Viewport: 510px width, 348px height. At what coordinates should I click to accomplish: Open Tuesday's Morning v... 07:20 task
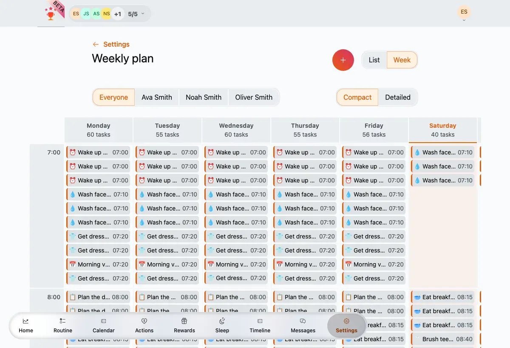[x=167, y=264]
